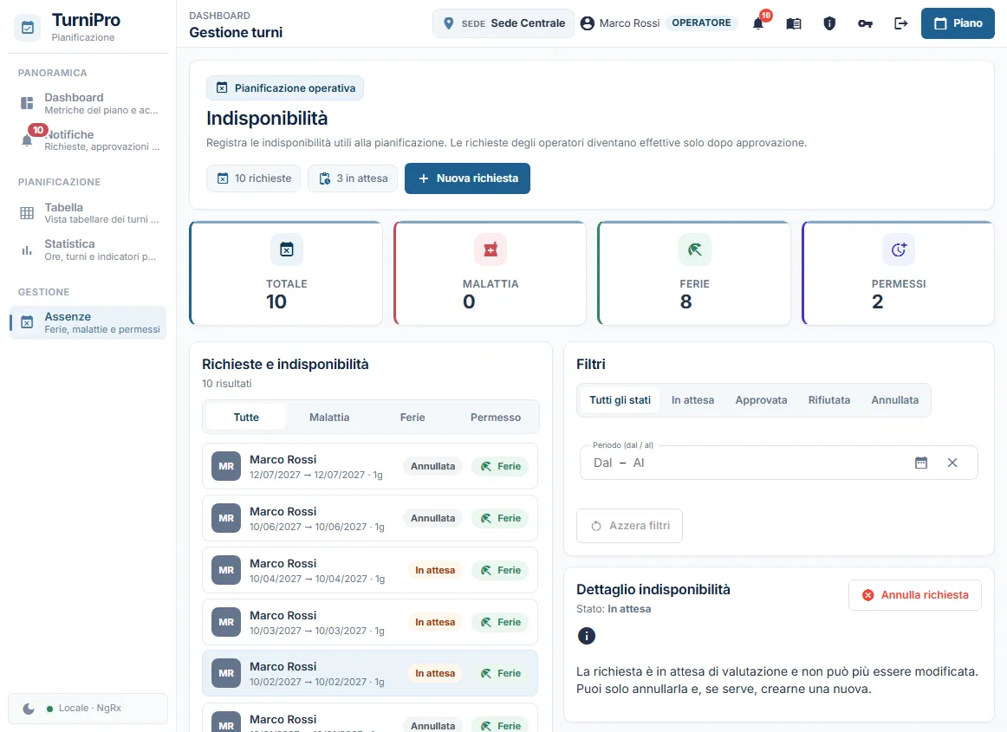
Task: Click the 10 richieste chip
Action: point(254,178)
